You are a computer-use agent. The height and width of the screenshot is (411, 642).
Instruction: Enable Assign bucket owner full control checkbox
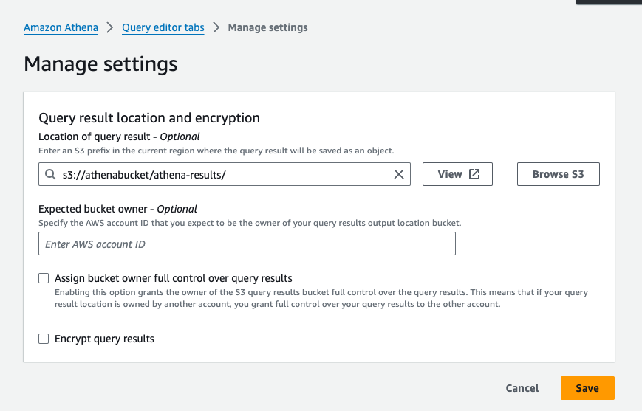click(44, 278)
